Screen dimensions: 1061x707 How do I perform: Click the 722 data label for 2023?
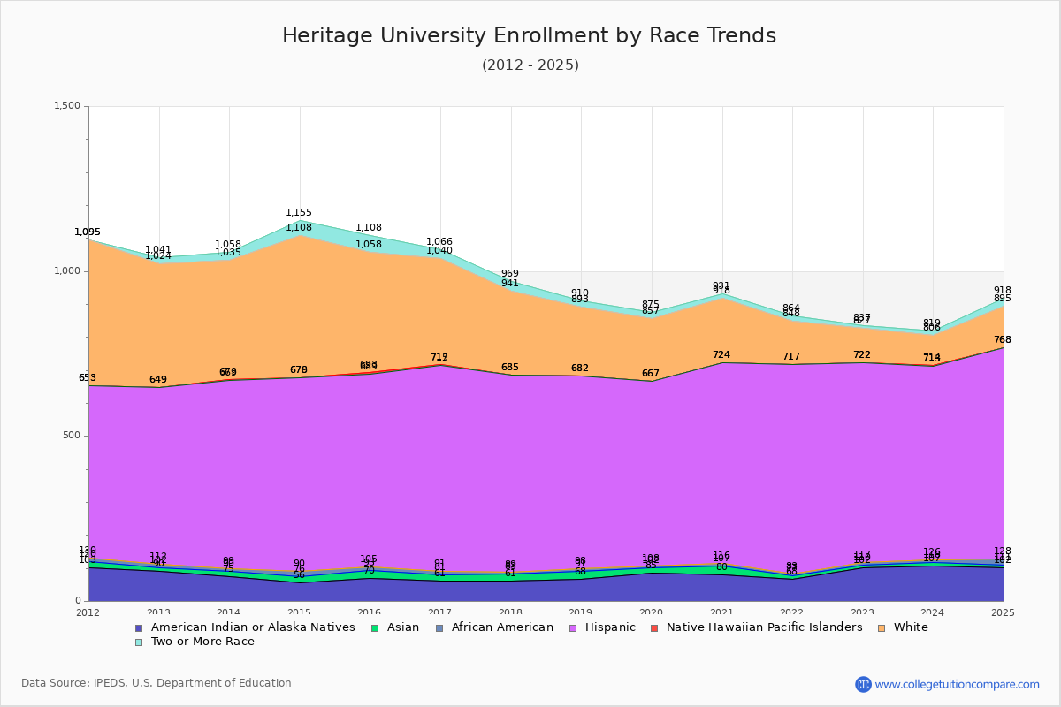[x=862, y=355]
